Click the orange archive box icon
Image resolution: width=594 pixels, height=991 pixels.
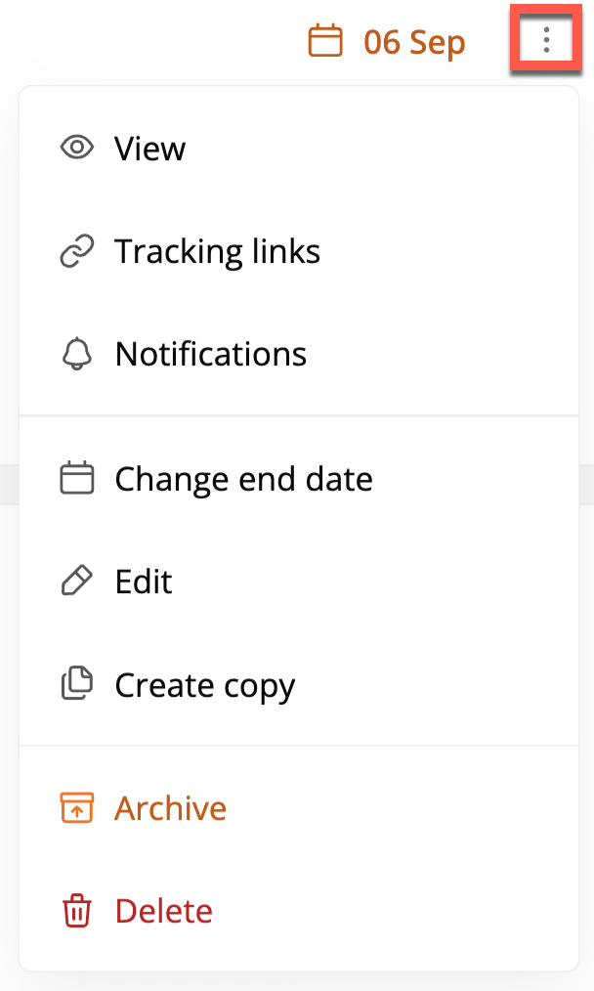(x=76, y=808)
